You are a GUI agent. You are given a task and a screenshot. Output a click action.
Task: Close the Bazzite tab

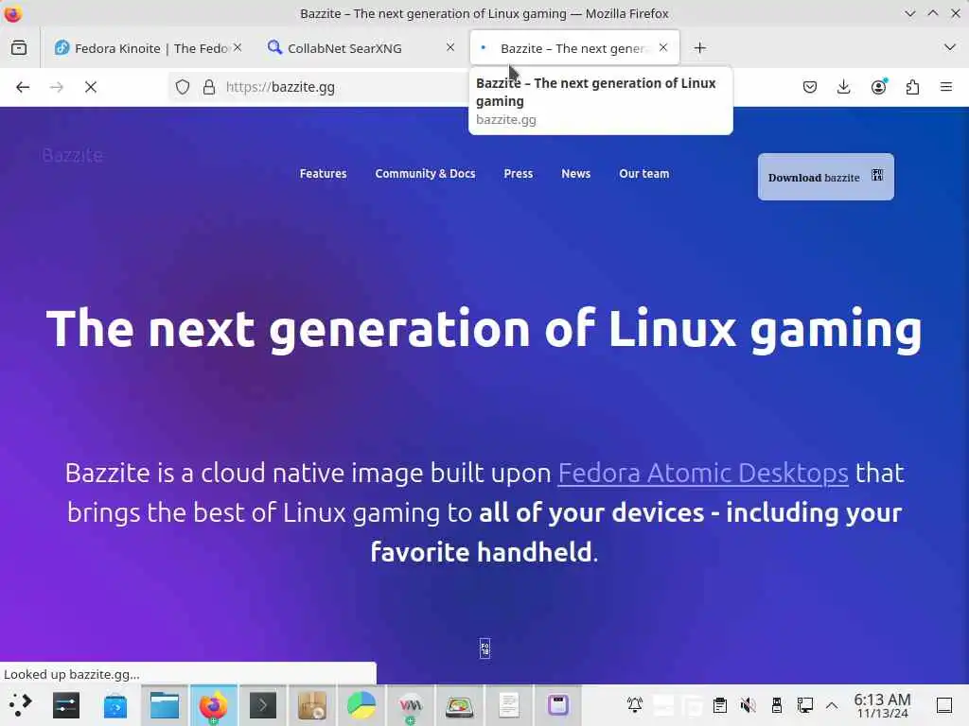663,47
